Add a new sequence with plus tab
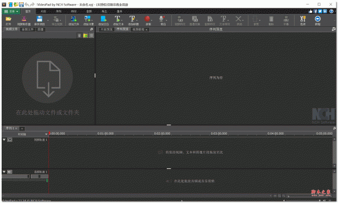 pos(22,128)
